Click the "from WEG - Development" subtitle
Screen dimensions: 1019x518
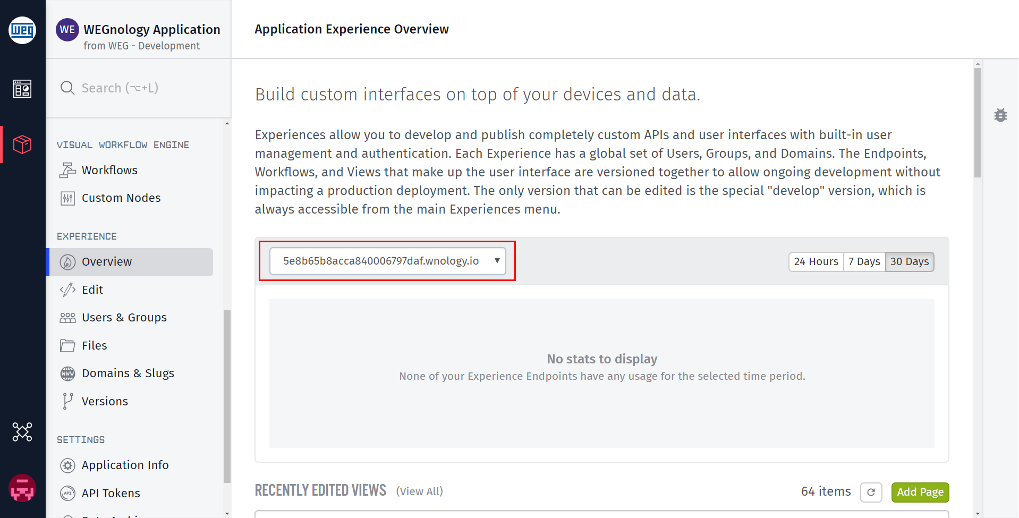[141, 46]
